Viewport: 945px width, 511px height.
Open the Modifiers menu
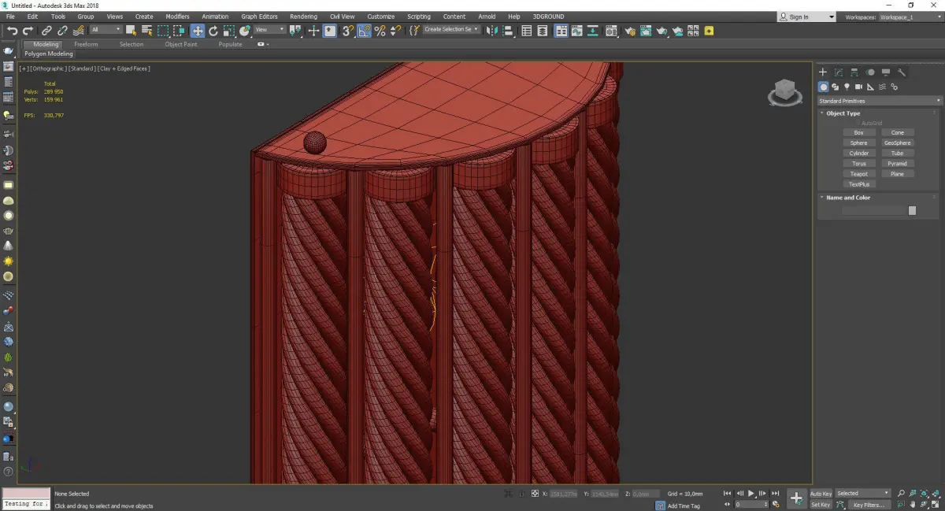pyautogui.click(x=177, y=17)
